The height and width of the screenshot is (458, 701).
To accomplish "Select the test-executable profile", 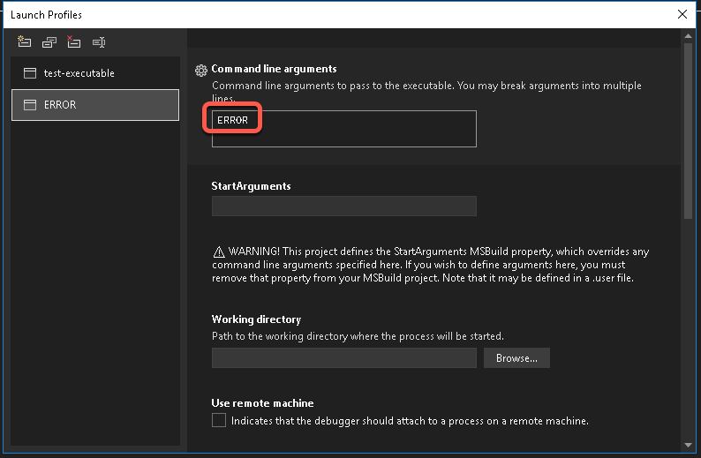I will (95, 73).
